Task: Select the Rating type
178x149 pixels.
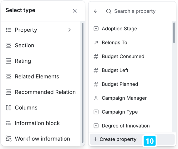Action: [x=41, y=61]
